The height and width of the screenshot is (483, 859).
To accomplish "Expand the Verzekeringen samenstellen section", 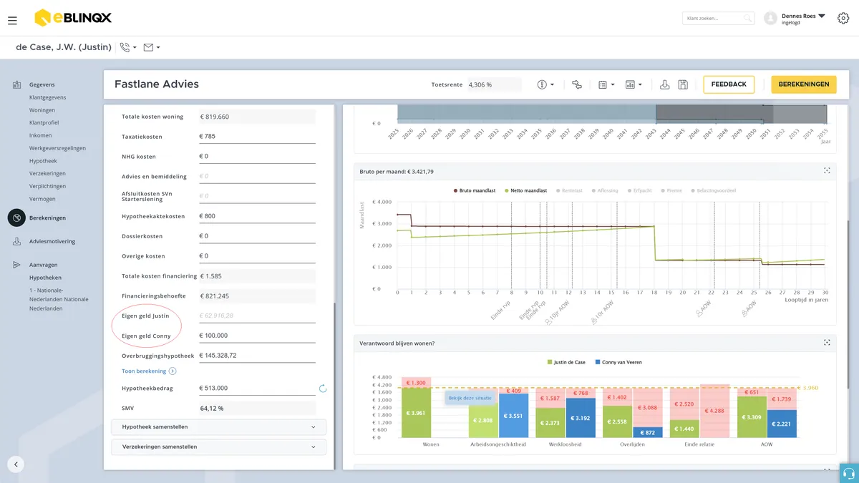I will click(219, 447).
